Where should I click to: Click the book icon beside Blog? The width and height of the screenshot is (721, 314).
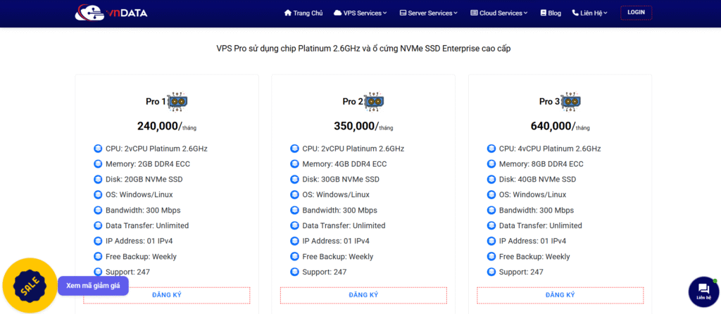pyautogui.click(x=543, y=13)
